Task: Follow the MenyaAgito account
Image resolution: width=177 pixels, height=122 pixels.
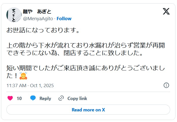Action: 64,18
